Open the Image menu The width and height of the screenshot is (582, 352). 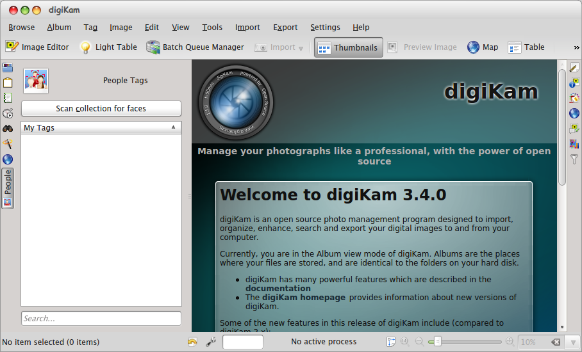(x=121, y=28)
